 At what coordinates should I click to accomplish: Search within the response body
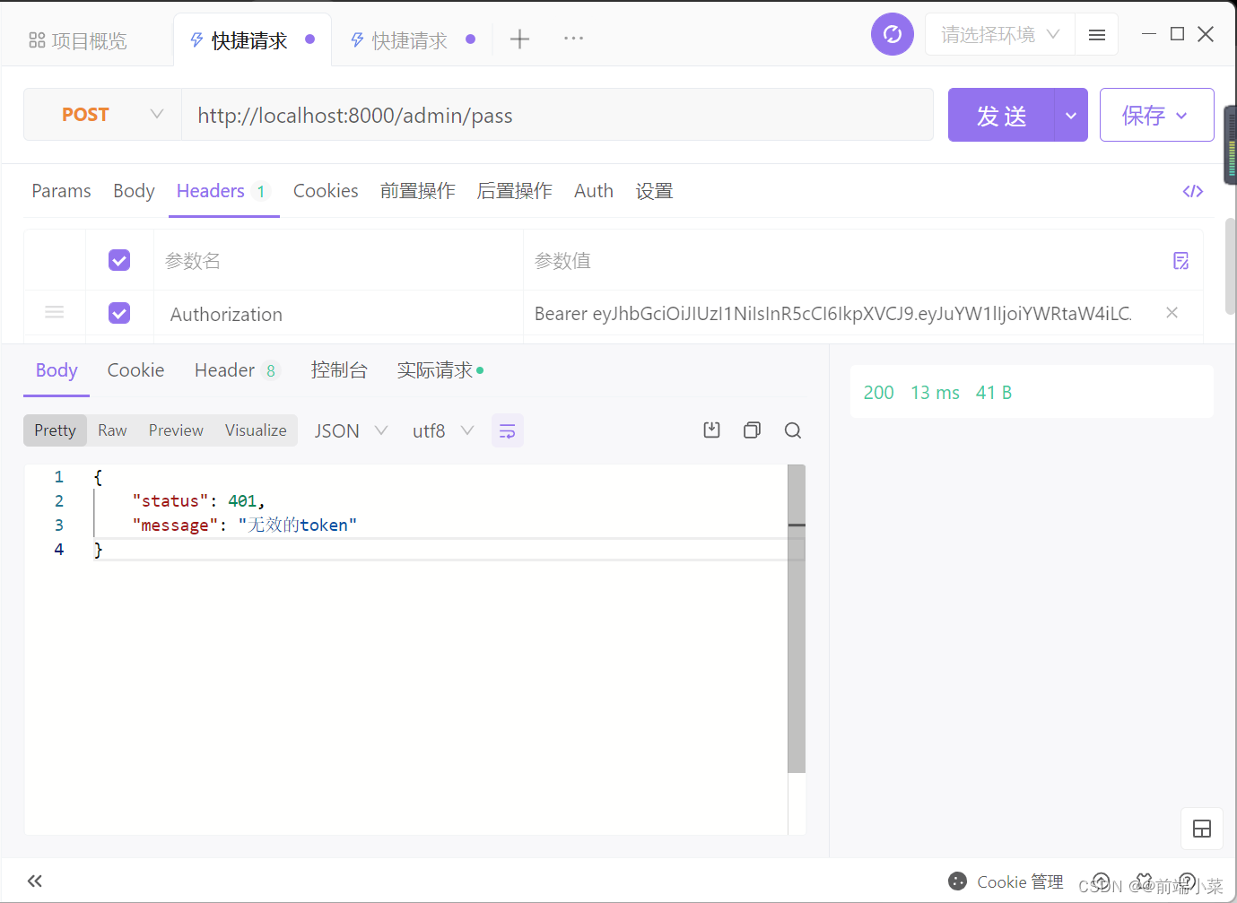[x=792, y=430]
